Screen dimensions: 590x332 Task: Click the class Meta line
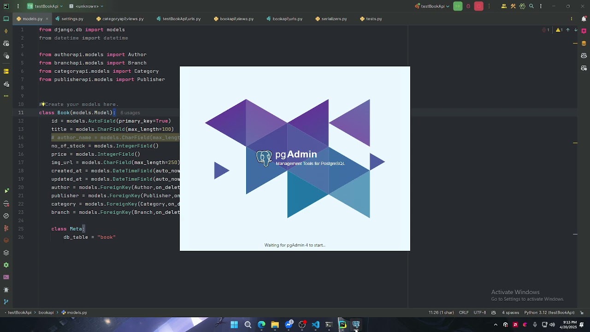68,229
